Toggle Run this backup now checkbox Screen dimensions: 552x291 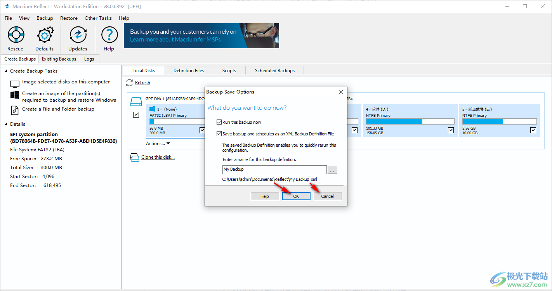[219, 122]
